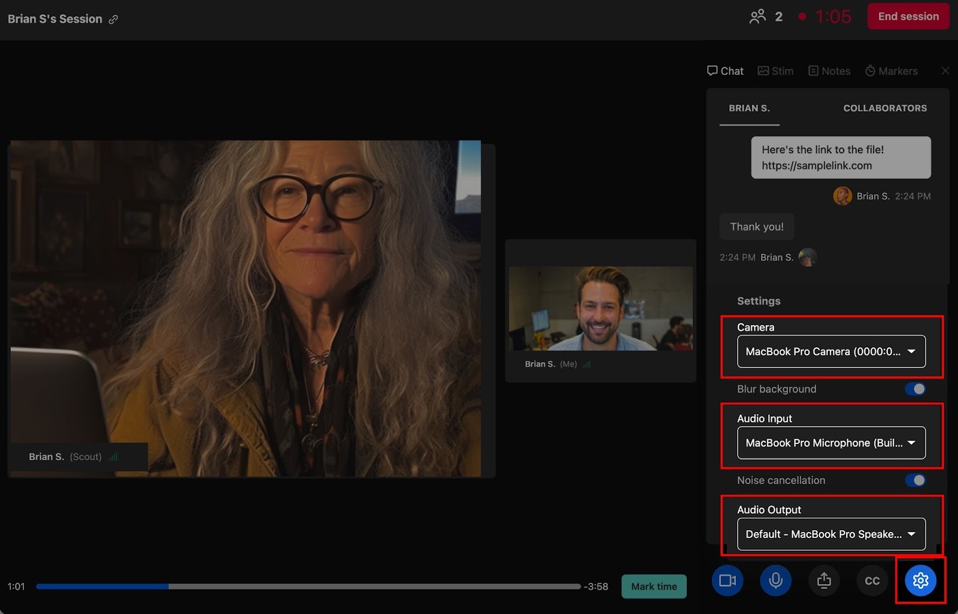Select the COLLABORATORS chat tab
This screenshot has width=958, height=614.
point(884,108)
